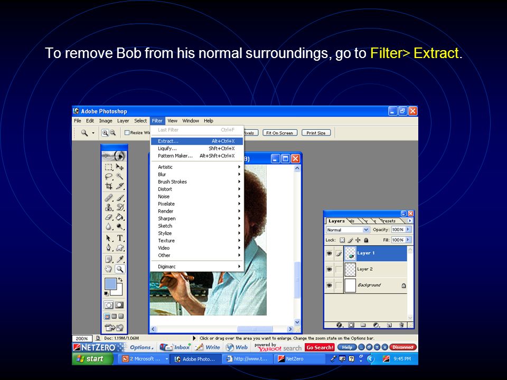Select zoom out mode in options bar
Viewport: 507px width, 380px height.
(112, 132)
